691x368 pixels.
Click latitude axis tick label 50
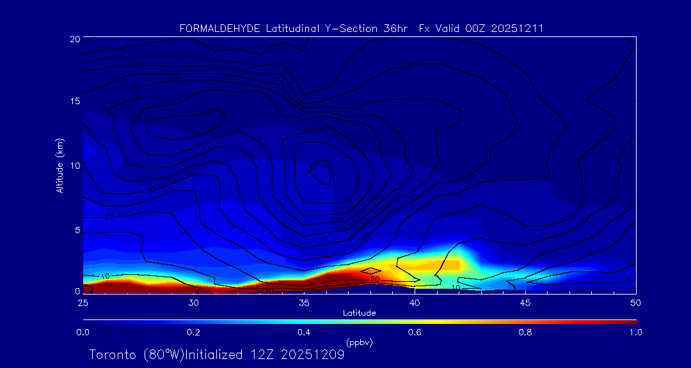coord(635,303)
